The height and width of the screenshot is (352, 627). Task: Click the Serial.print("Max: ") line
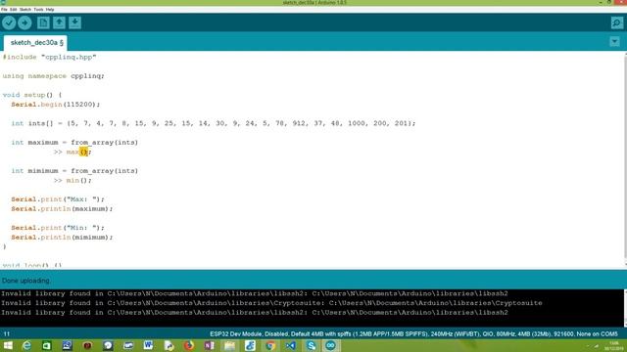click(x=58, y=199)
